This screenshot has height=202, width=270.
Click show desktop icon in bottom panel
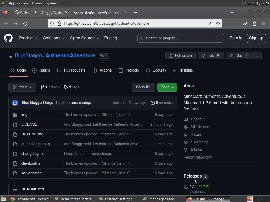3,199
